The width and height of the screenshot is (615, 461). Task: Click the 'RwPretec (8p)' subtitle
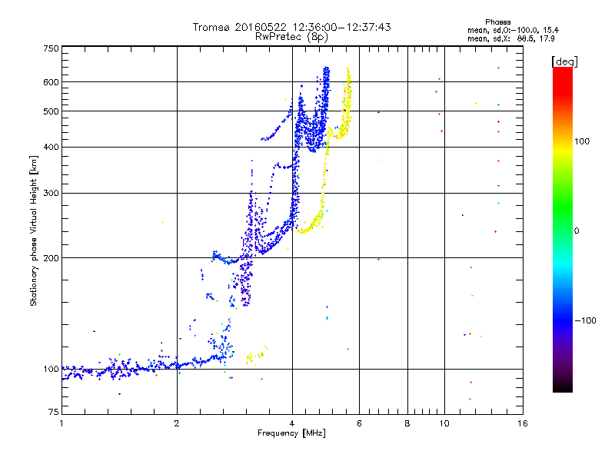[291, 37]
